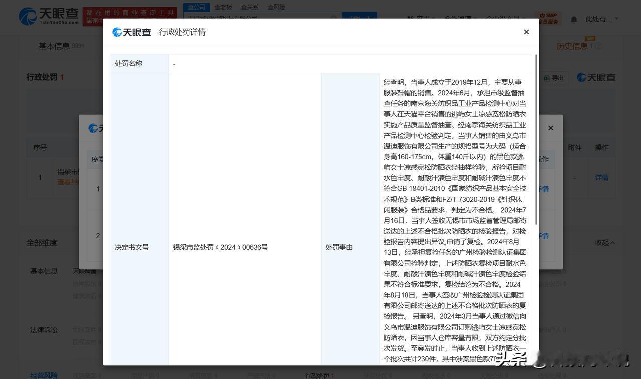The height and width of the screenshot is (379, 641).
Task: Click the 操作 column header in the background table
Action: 601,147
